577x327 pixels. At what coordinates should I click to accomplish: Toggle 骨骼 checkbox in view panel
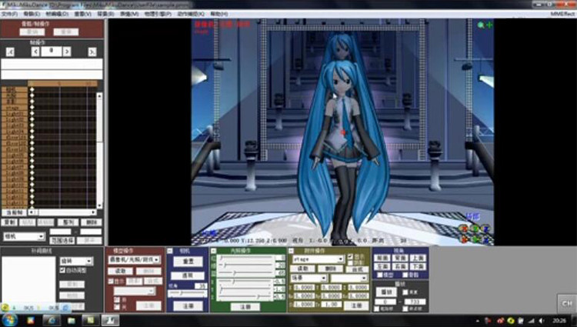[x=405, y=275]
